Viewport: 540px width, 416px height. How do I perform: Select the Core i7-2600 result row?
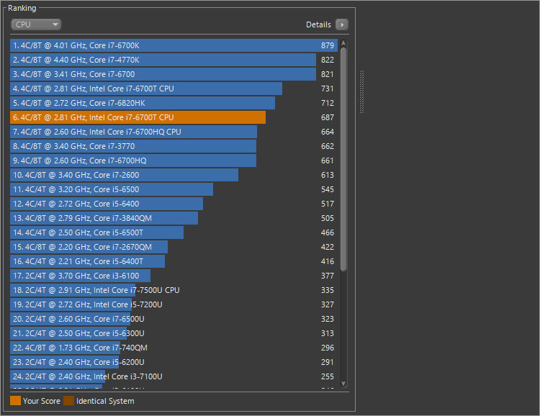(x=124, y=175)
